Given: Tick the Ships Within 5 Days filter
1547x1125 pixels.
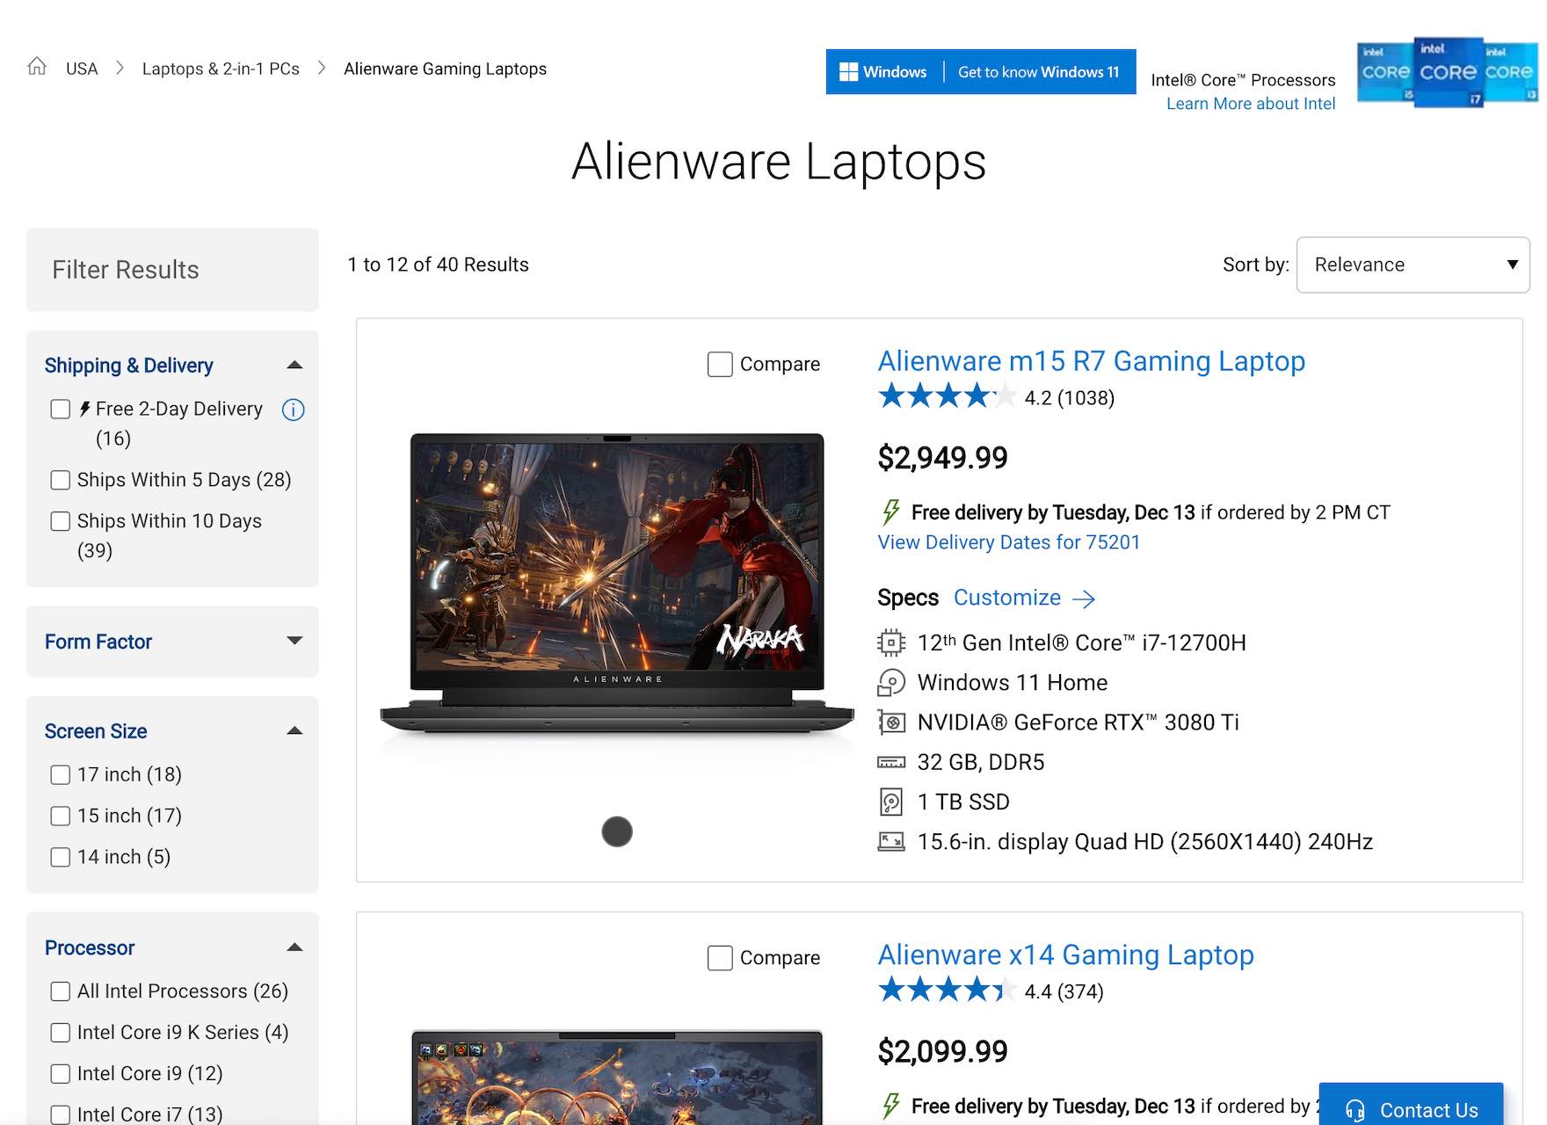Looking at the screenshot, I should [61, 480].
